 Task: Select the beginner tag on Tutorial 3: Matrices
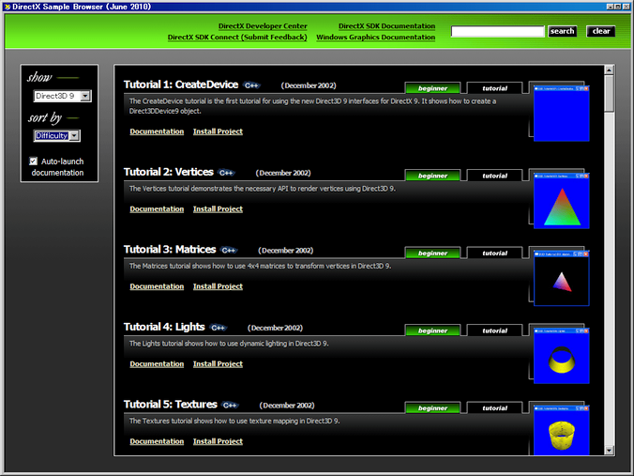coord(432,253)
